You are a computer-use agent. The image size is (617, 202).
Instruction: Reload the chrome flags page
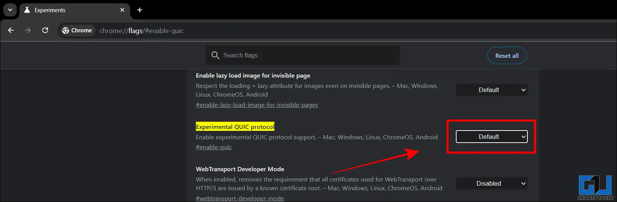click(45, 30)
